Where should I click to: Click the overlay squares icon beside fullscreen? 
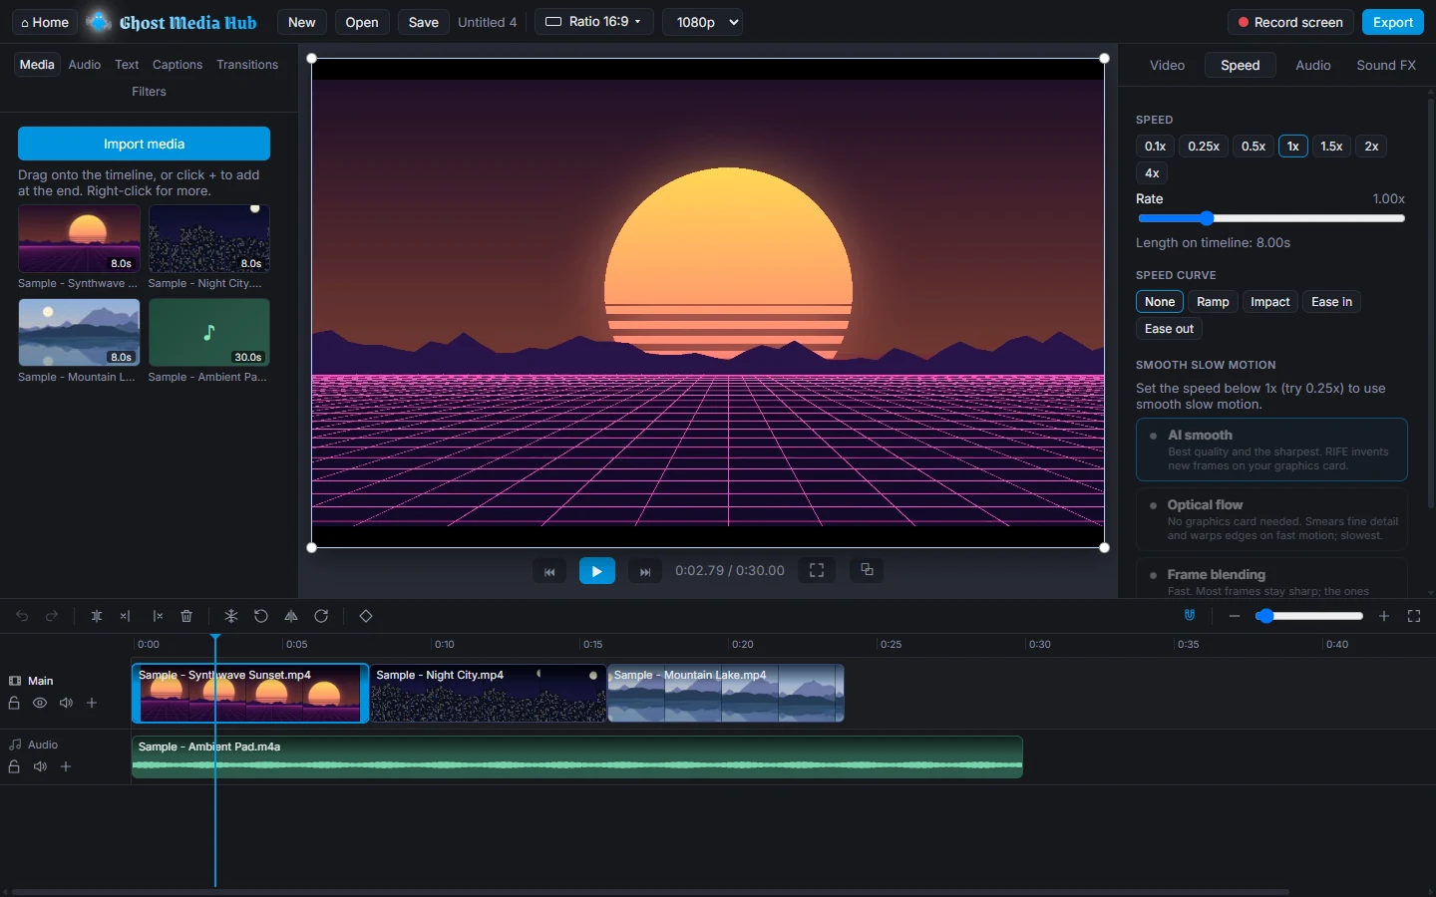coord(867,570)
